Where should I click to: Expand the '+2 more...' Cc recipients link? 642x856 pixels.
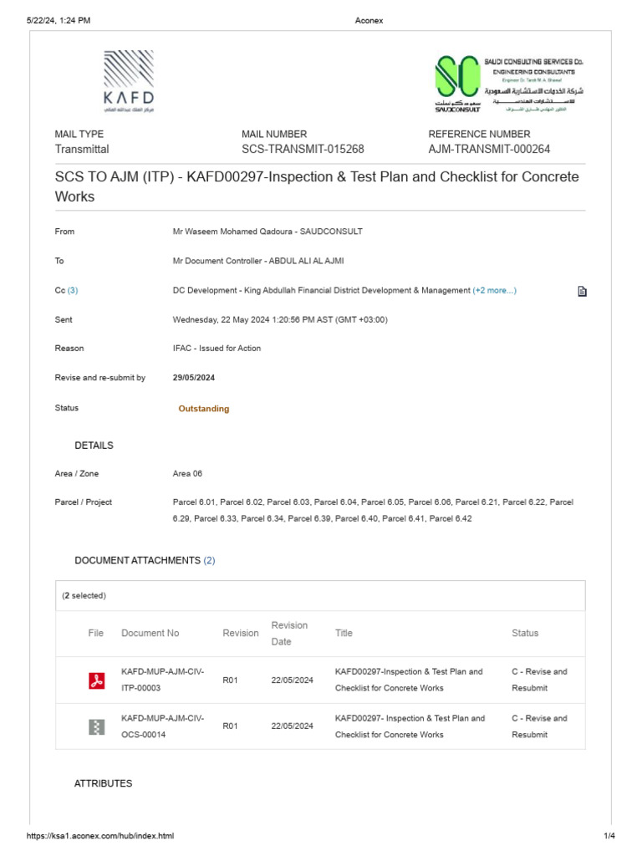point(495,290)
